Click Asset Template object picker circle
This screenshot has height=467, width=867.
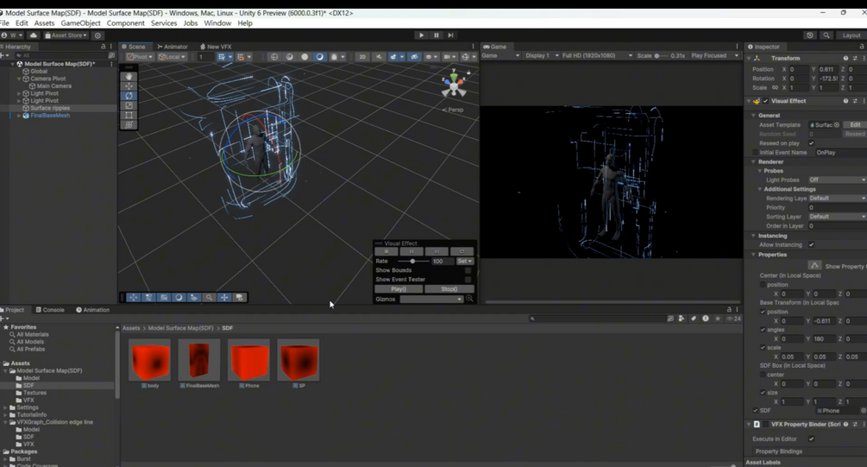click(837, 124)
